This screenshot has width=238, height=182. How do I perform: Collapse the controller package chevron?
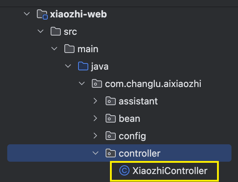pos(95,153)
